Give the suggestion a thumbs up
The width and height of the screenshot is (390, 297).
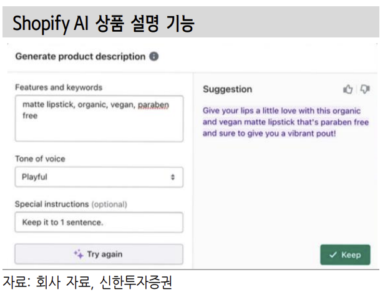(348, 89)
